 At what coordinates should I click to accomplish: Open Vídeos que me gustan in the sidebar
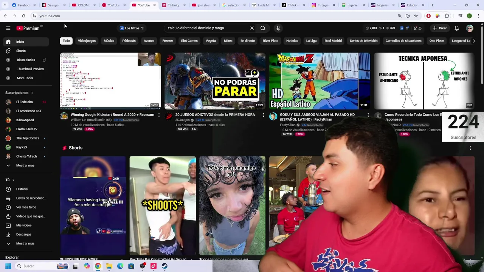click(26, 216)
